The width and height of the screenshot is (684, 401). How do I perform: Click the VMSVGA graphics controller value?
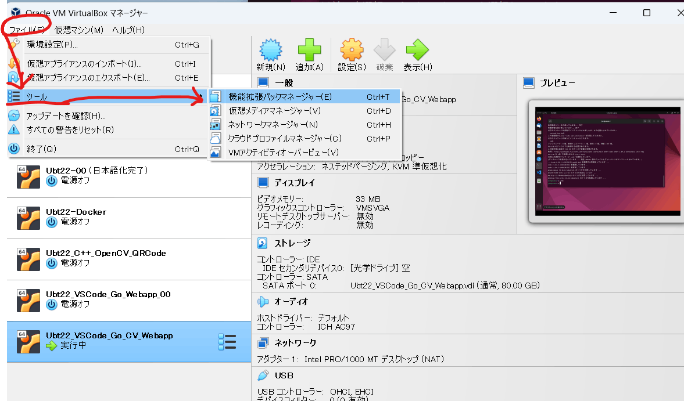373,208
